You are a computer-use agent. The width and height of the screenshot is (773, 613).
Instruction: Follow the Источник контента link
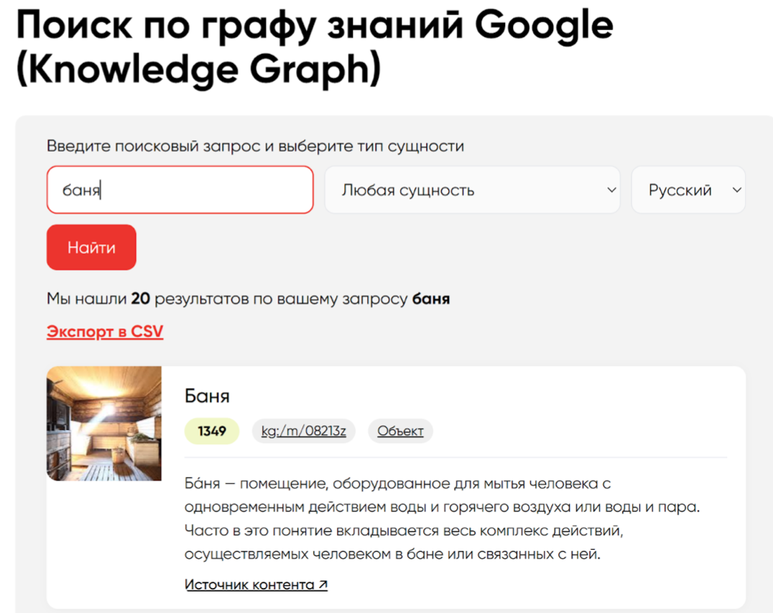(x=249, y=584)
